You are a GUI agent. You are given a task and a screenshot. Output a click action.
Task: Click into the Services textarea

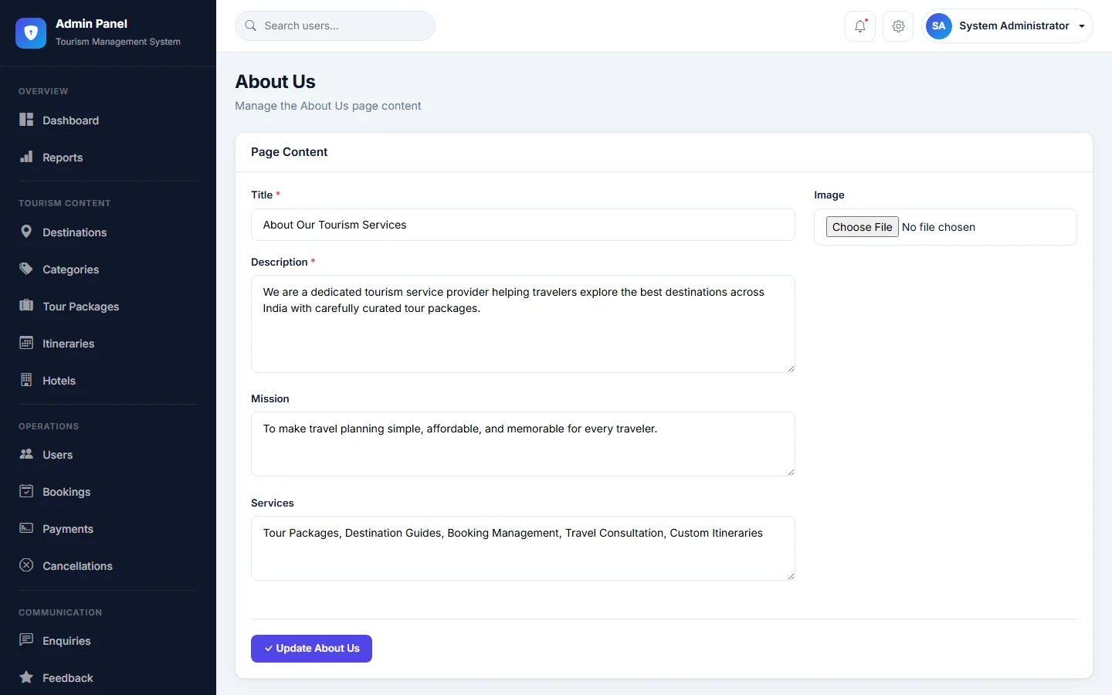(523, 548)
